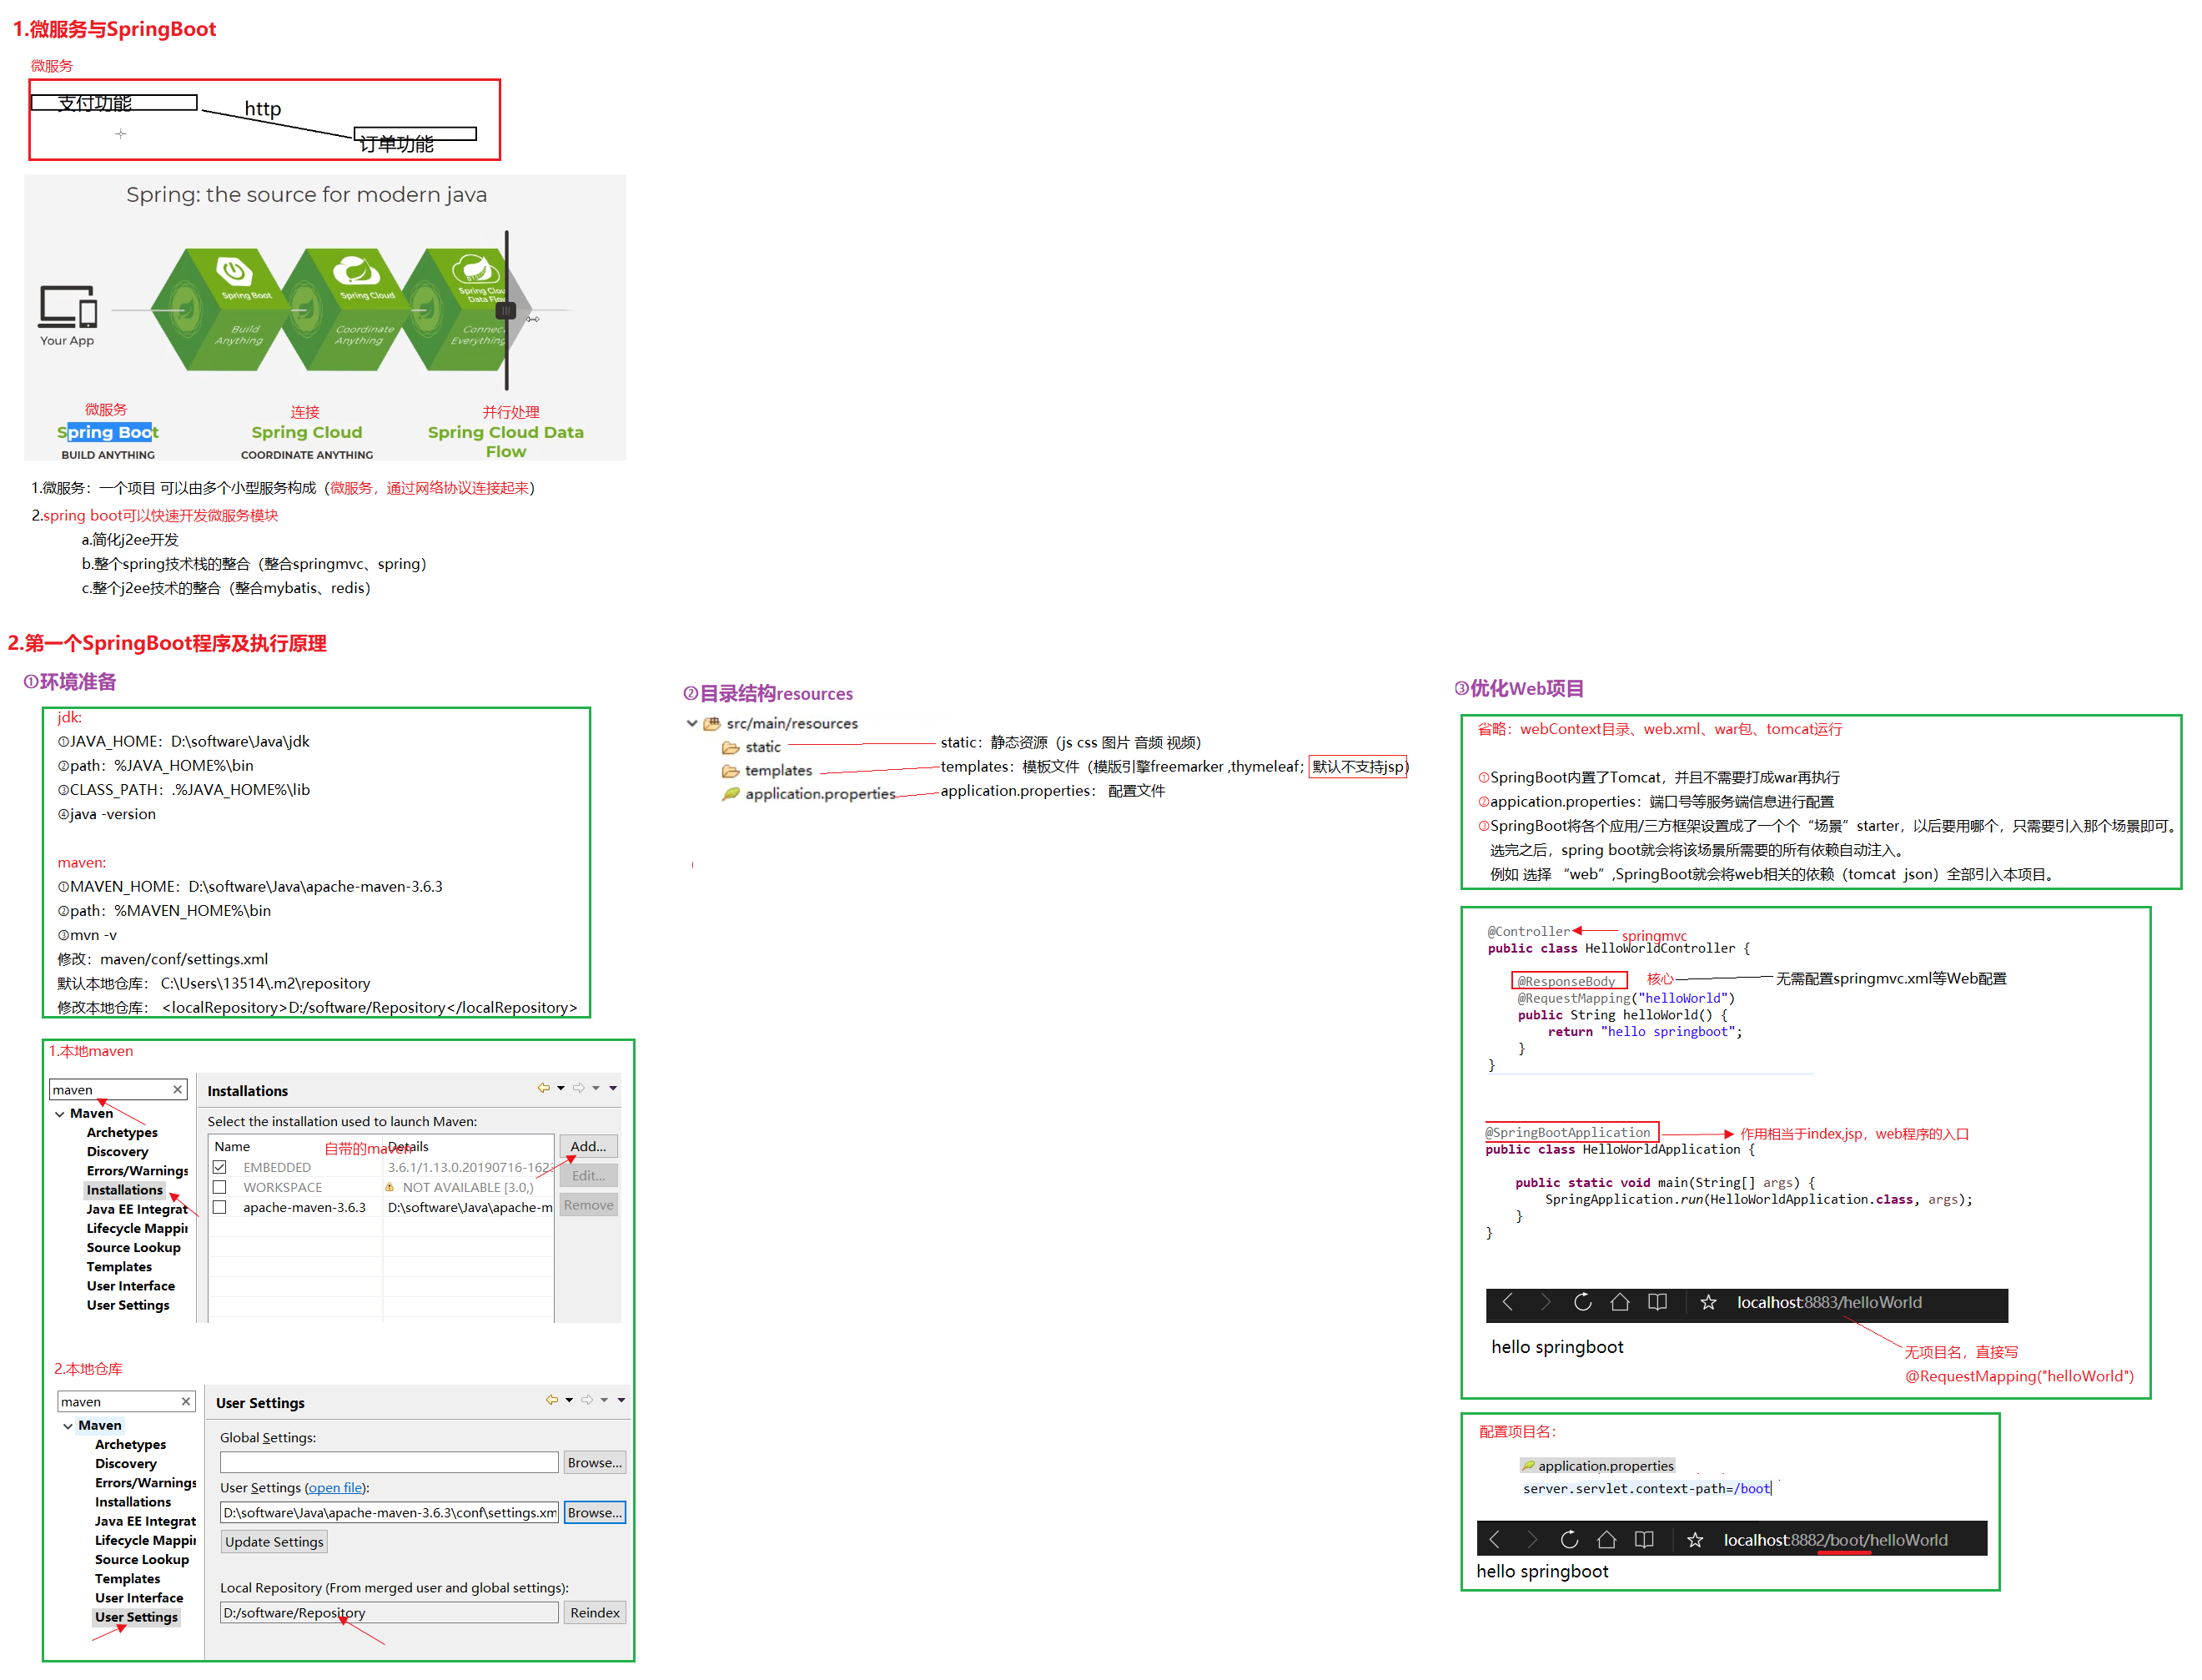Click the open file link
Screen dimensions: 2202x1680
(x=335, y=1488)
